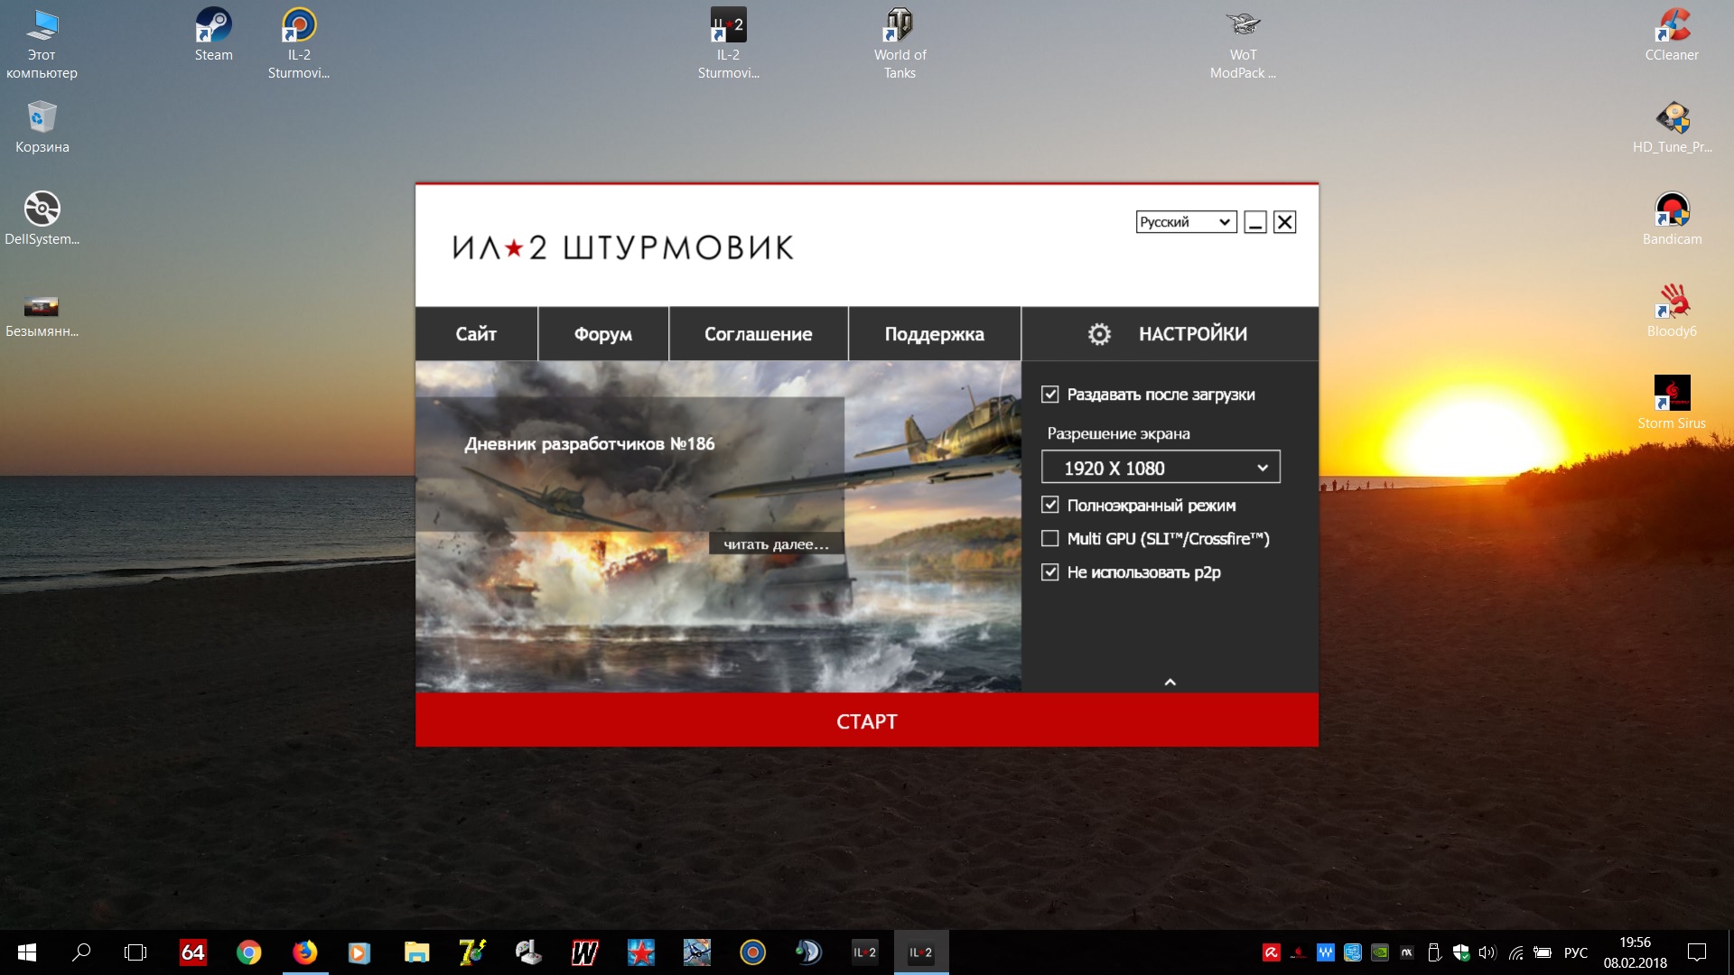
Task: Open Дневник разработчиков №186 news headline
Action: tap(589, 444)
